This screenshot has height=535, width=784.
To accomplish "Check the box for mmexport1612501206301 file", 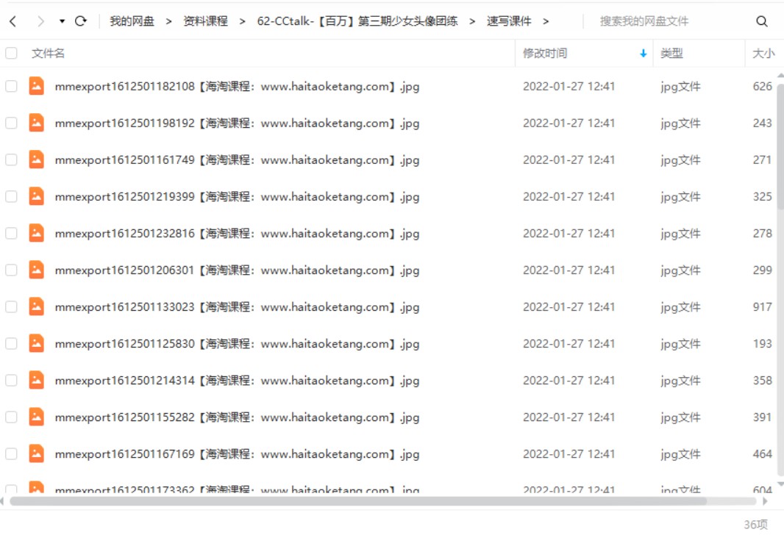I will pos(11,270).
